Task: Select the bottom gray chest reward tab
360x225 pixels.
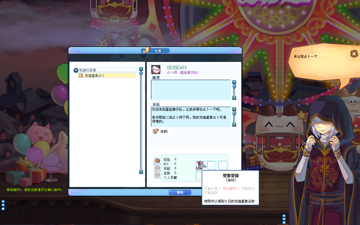Action: 157,175
